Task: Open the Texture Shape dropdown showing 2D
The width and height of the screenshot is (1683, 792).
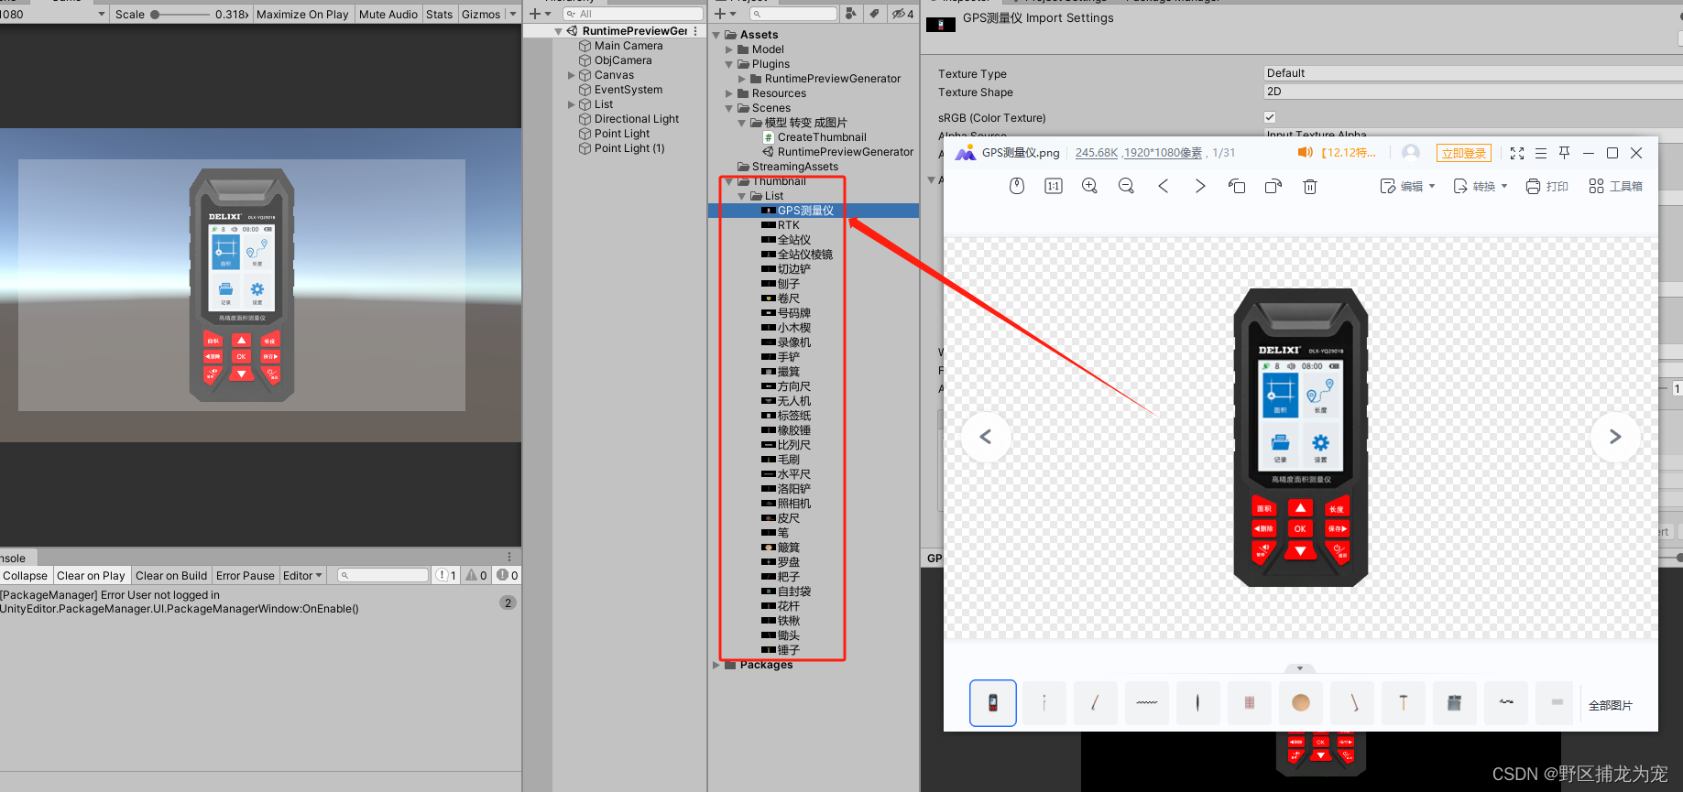Action: click(1473, 92)
